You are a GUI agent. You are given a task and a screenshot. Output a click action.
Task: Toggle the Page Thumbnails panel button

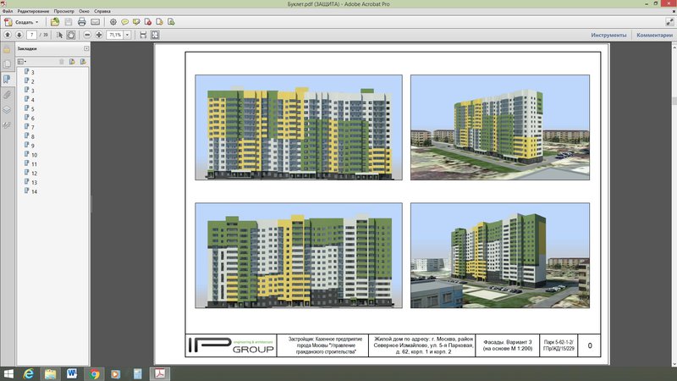pyautogui.click(x=7, y=63)
